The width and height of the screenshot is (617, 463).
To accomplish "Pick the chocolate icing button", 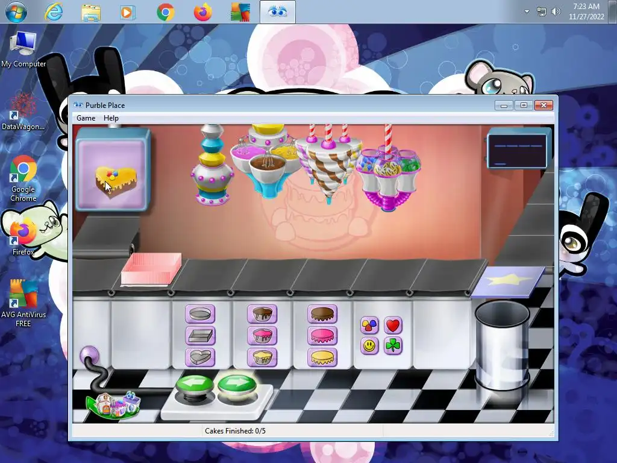I will (322, 314).
